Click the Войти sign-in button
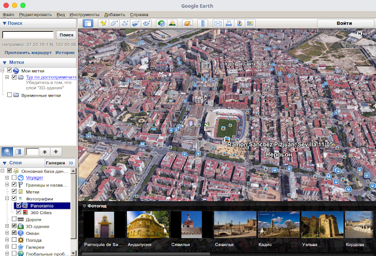The width and height of the screenshot is (376, 256). tap(344, 24)
